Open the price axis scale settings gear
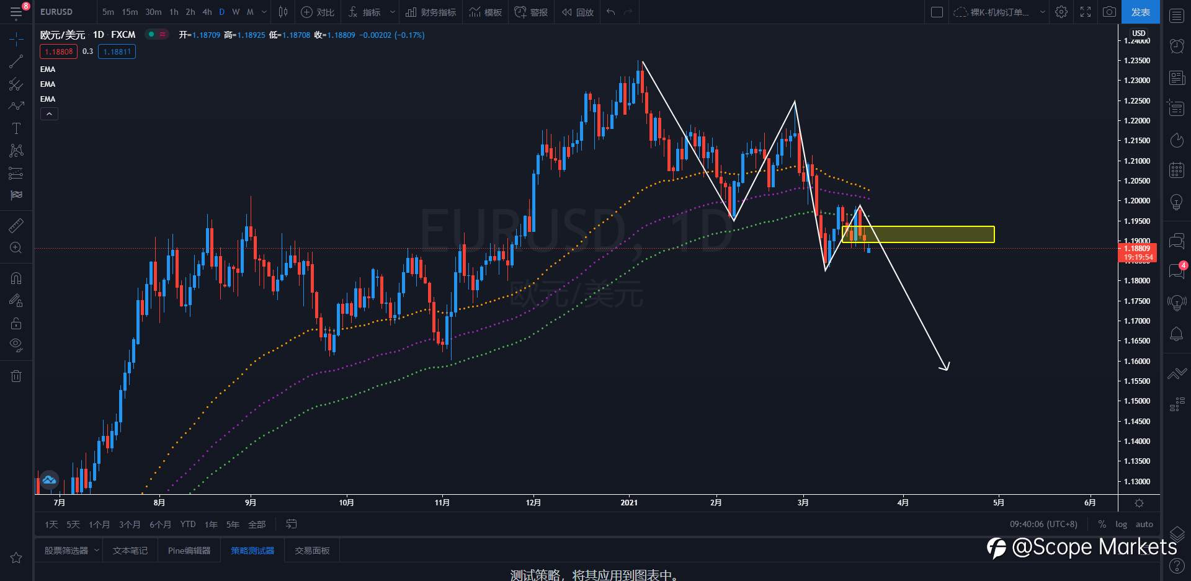 click(1139, 503)
